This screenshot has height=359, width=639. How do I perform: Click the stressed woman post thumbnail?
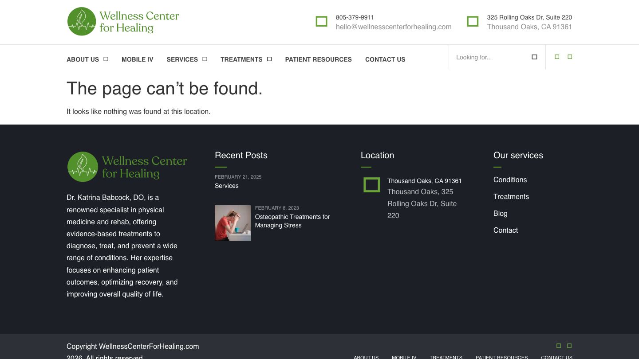233,223
